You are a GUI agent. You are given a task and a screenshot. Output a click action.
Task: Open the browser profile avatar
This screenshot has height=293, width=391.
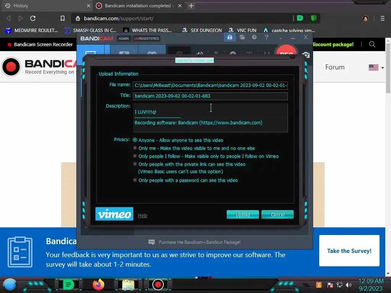pos(365,18)
